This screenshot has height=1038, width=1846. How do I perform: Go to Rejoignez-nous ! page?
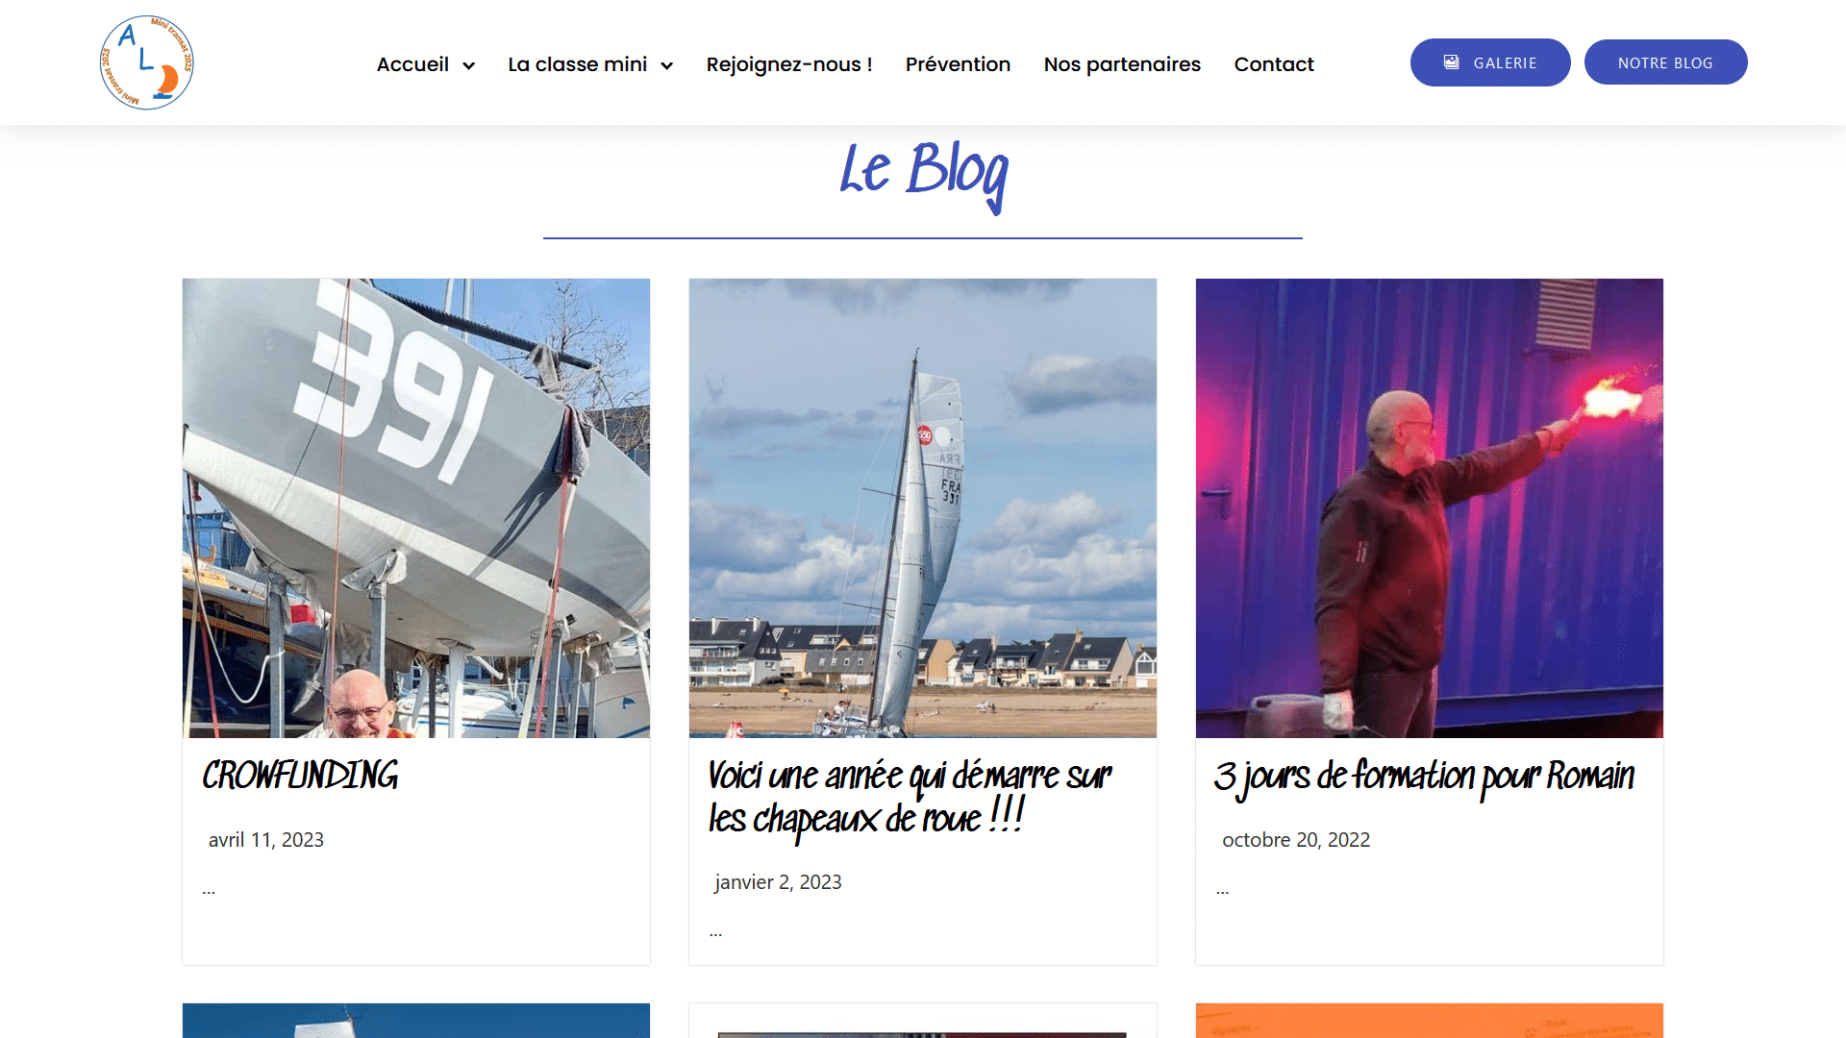pyautogui.click(x=789, y=64)
